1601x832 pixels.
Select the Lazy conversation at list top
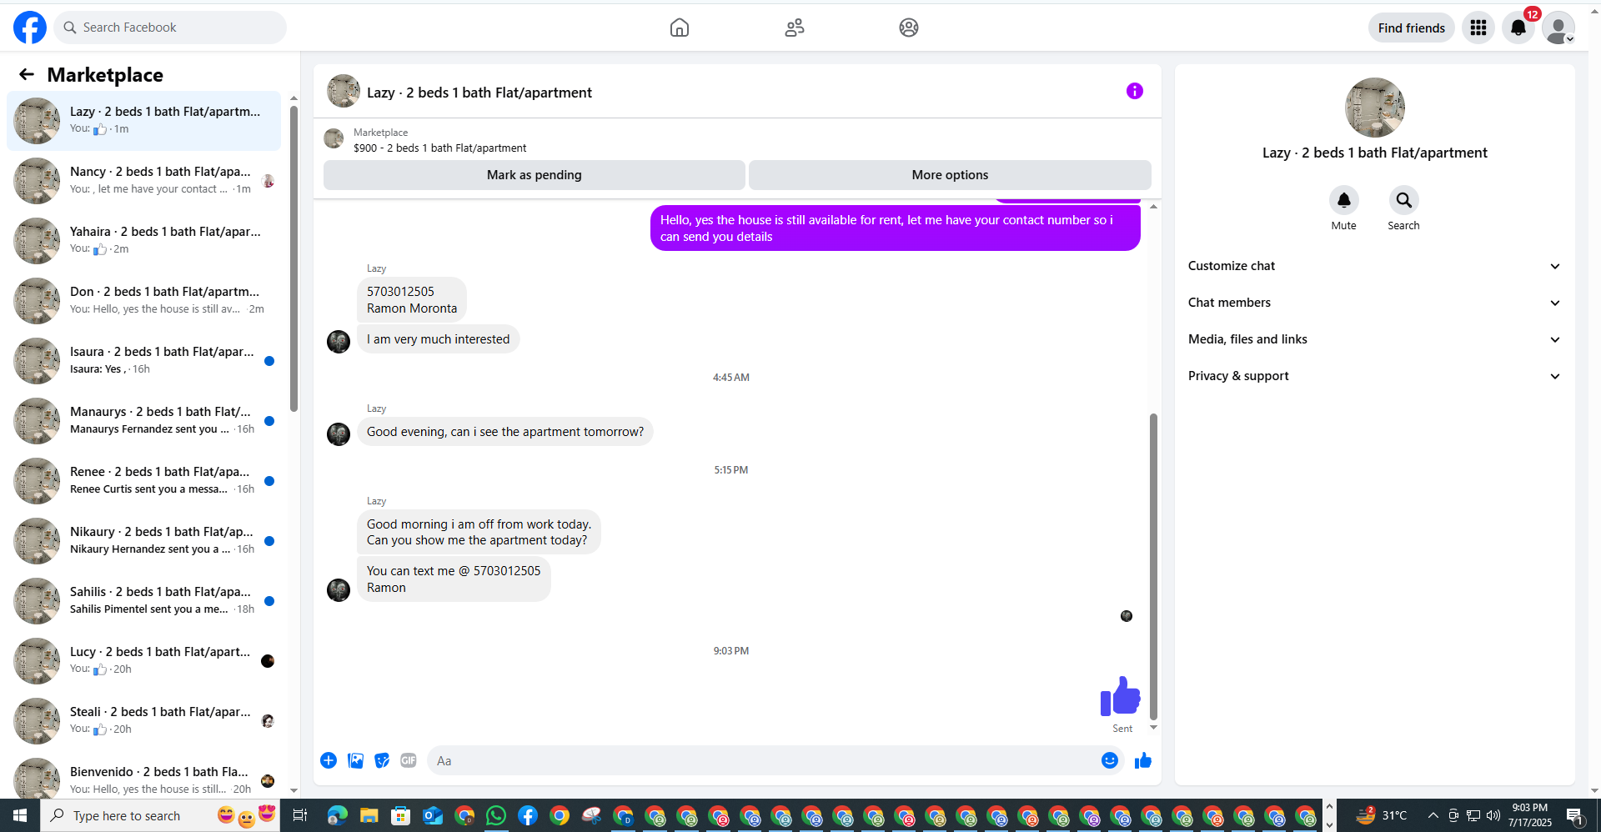[x=144, y=121]
